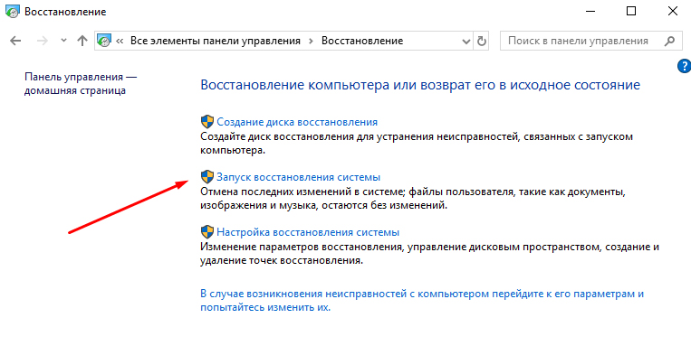Open Создание диска восстановления link
This screenshot has width=691, height=346.
pyautogui.click(x=297, y=122)
